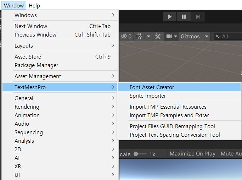Click the game view Scale slider handle
Image resolution: width=242 pixels, height=180 pixels.
(136, 154)
